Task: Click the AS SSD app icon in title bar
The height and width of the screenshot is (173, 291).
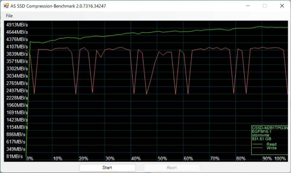Action: click(6, 6)
